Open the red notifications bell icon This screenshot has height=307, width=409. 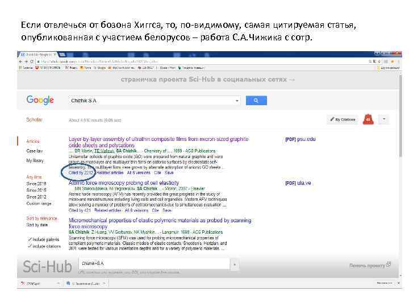[x=368, y=119]
